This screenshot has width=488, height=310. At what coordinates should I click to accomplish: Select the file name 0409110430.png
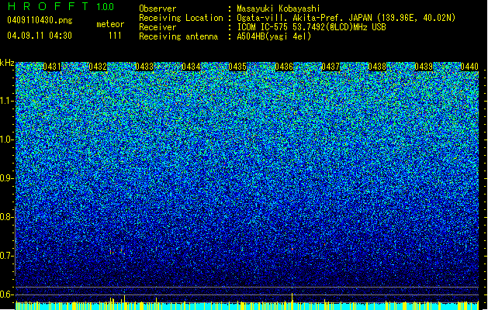(x=40, y=21)
